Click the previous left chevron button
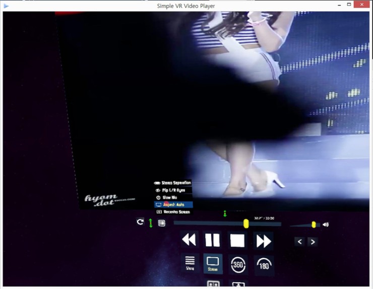This screenshot has width=373, height=289. pyautogui.click(x=300, y=242)
